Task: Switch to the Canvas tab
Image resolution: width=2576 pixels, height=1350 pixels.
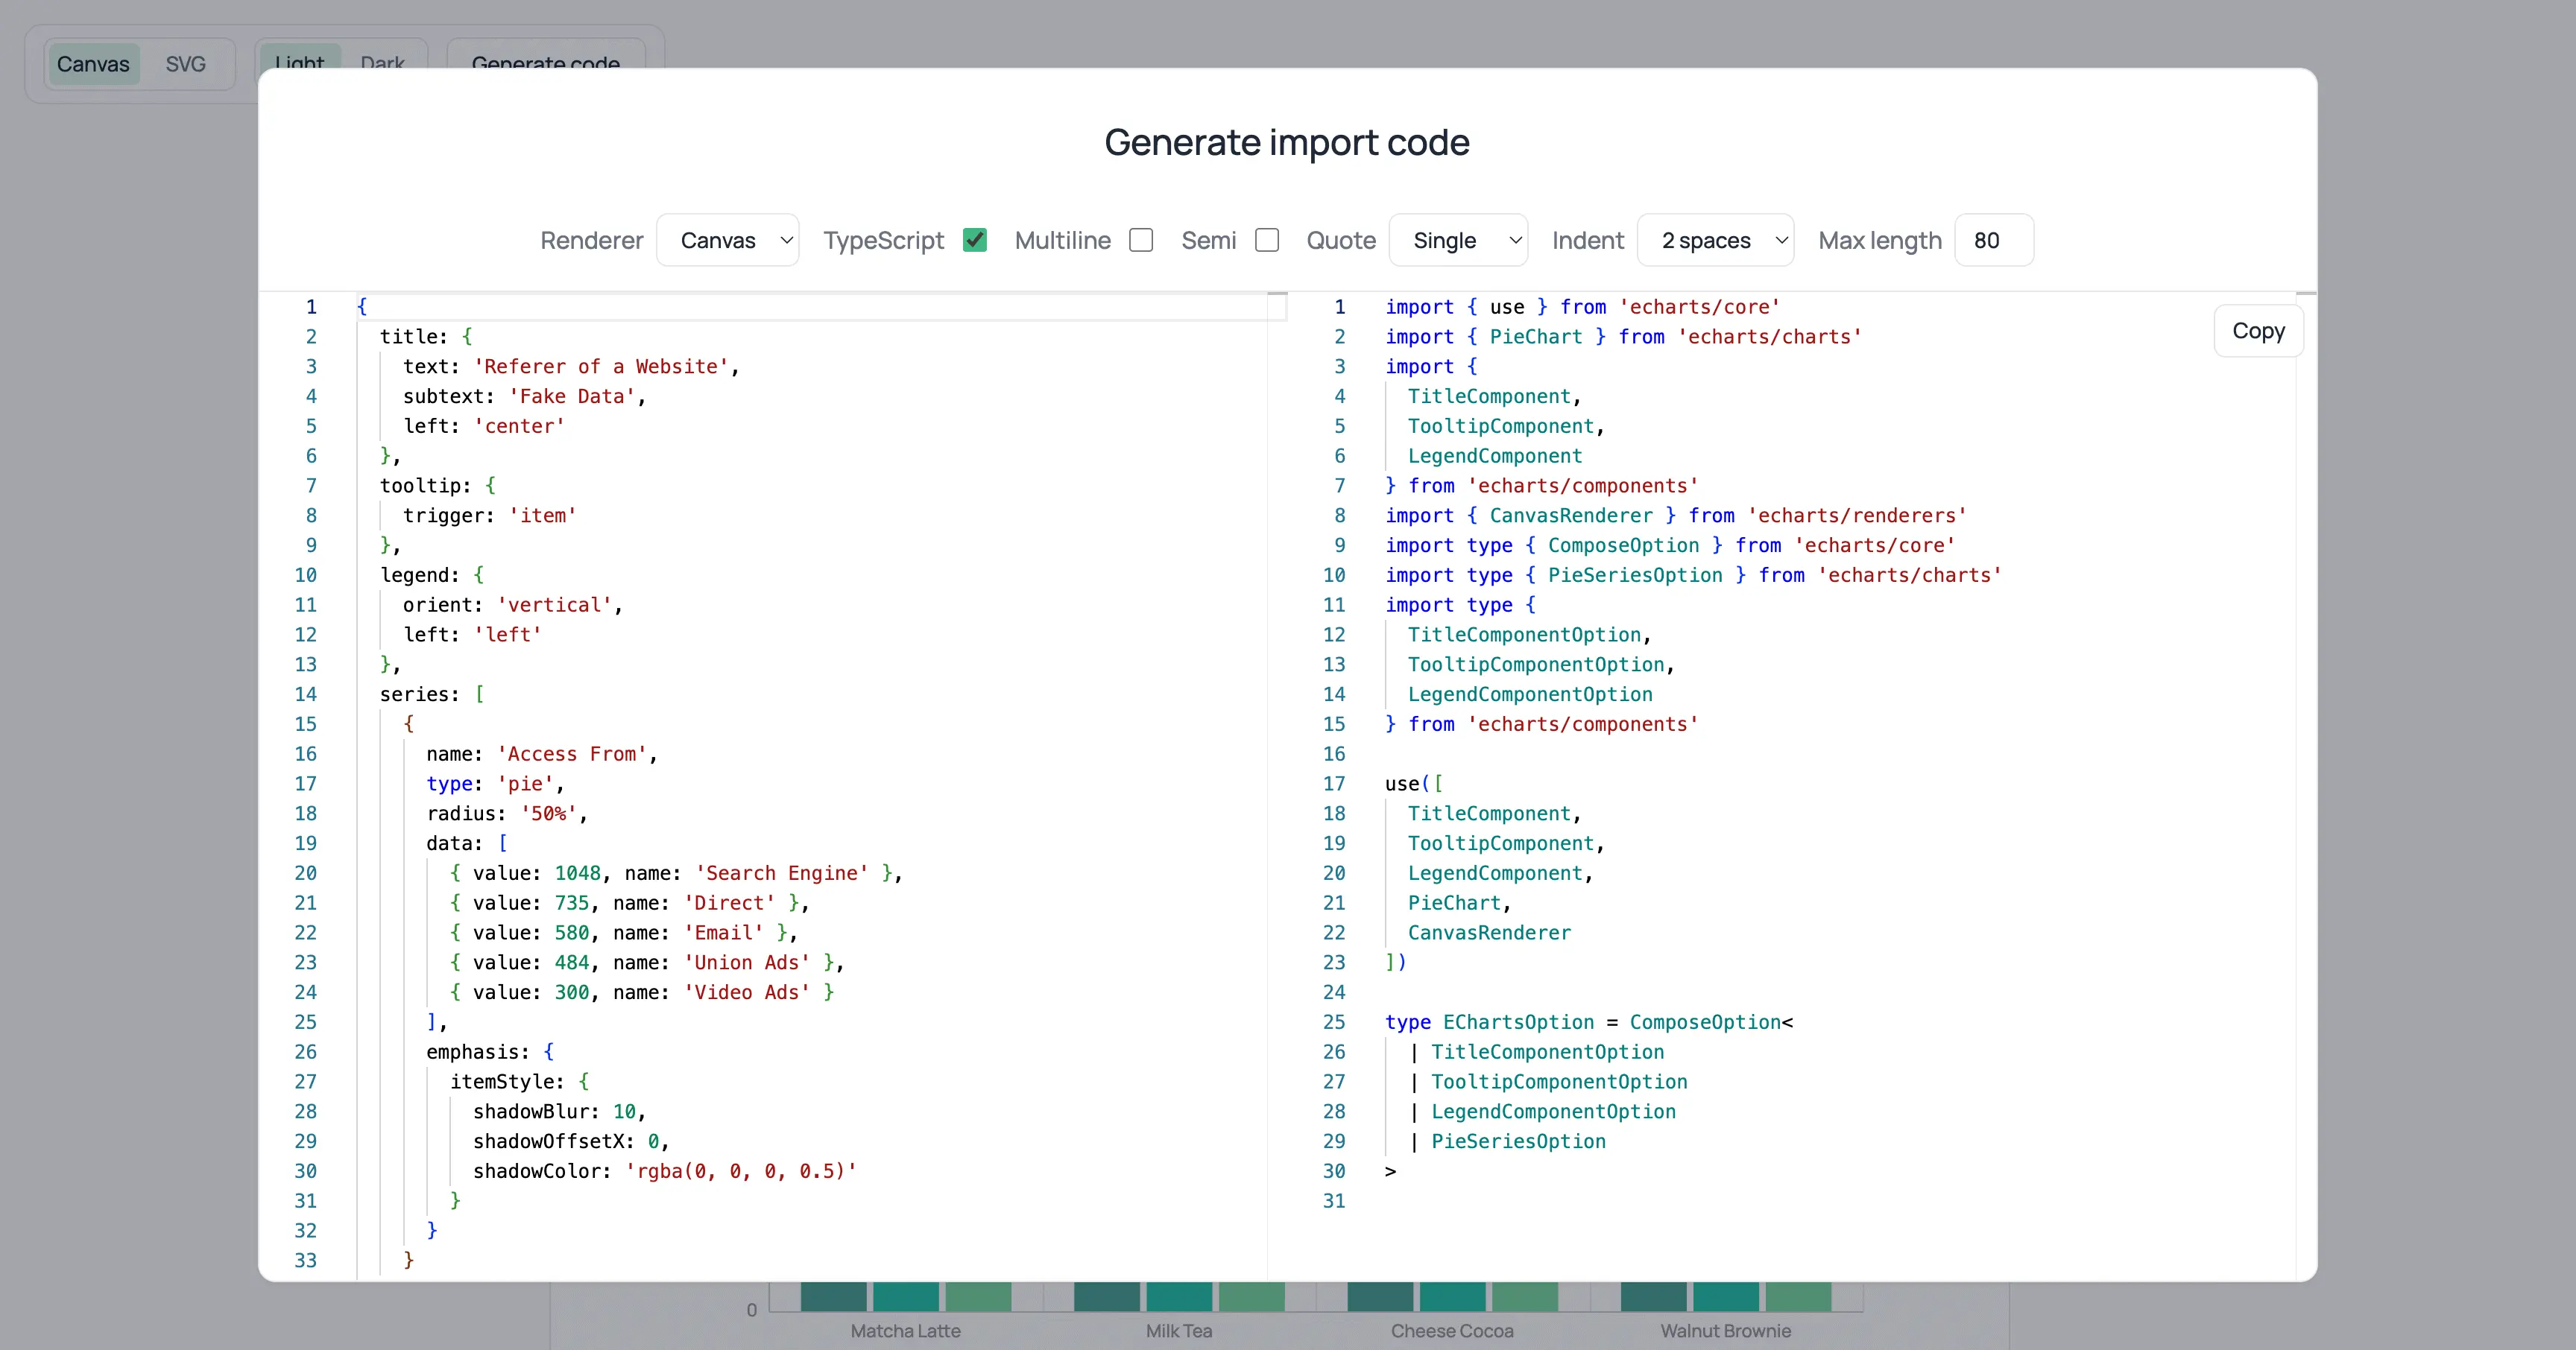Action: pos(93,64)
